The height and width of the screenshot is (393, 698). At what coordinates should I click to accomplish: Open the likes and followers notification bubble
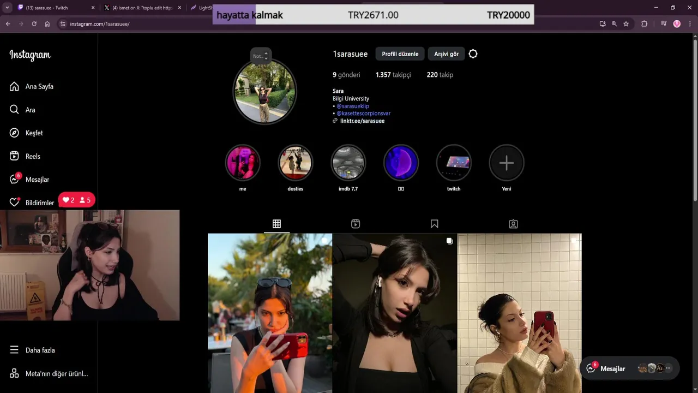point(77,200)
